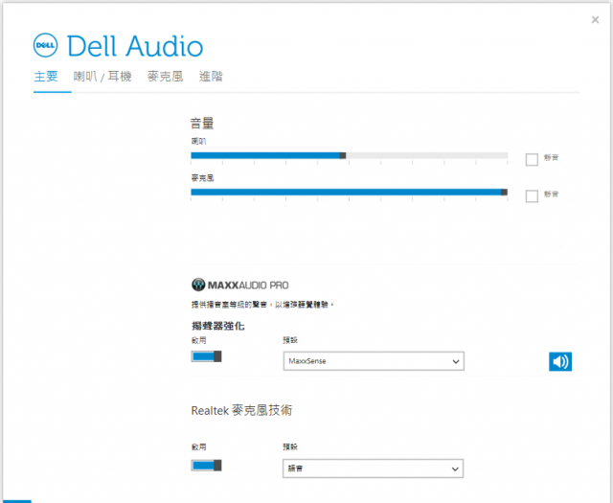The width and height of the screenshot is (613, 503).
Task: Check the 麥克風 mute checkbox
Action: (532, 195)
